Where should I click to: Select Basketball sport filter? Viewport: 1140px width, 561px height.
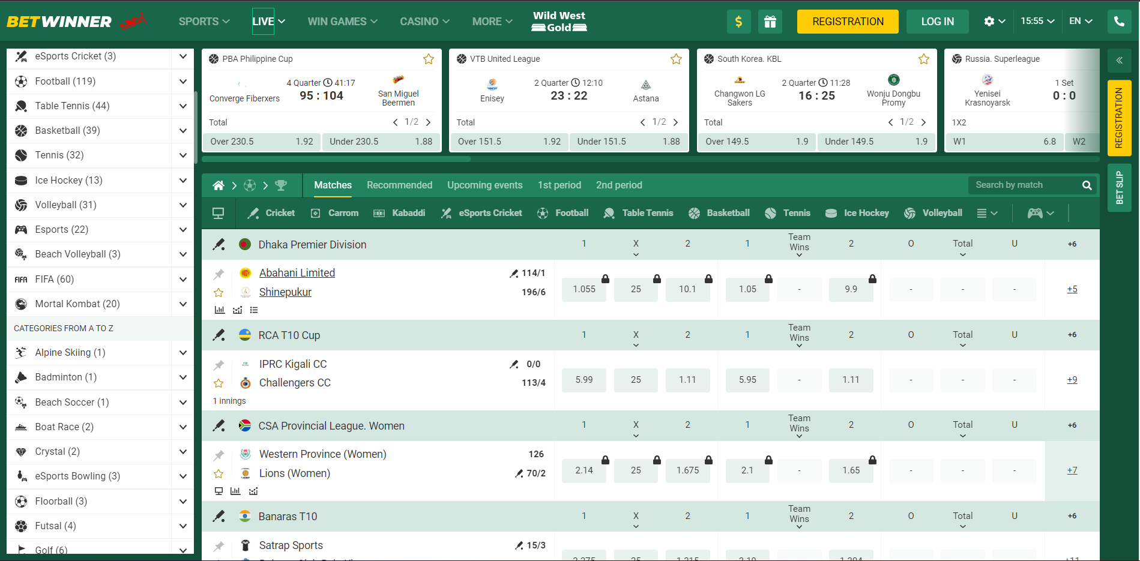pos(719,213)
